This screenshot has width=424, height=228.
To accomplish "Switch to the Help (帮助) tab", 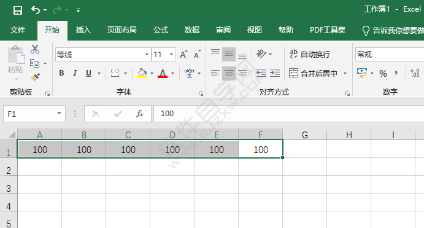I will tap(286, 29).
